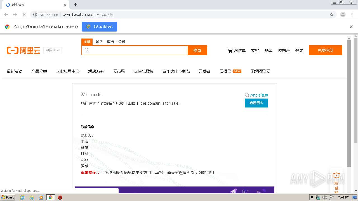
Task: Open the Chrome three-dot menu
Action: (x=352, y=15)
